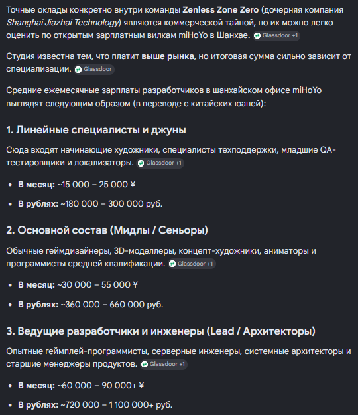Image resolution: width=358 pixels, height=415 pixels.
Task: Click bullet '~15 000 – 25 000 ¥'
Action: click(96, 185)
